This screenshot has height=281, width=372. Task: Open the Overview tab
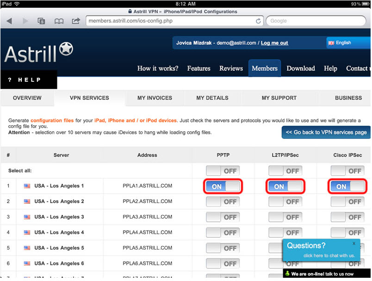tap(27, 98)
